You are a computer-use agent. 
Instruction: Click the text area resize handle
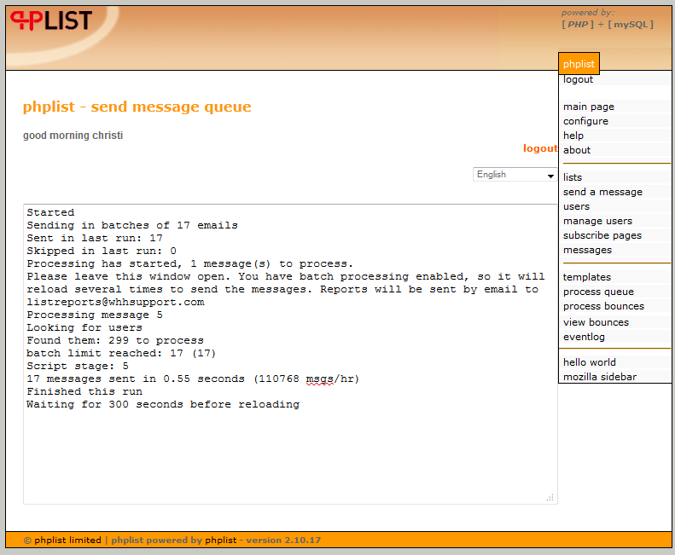point(550,496)
